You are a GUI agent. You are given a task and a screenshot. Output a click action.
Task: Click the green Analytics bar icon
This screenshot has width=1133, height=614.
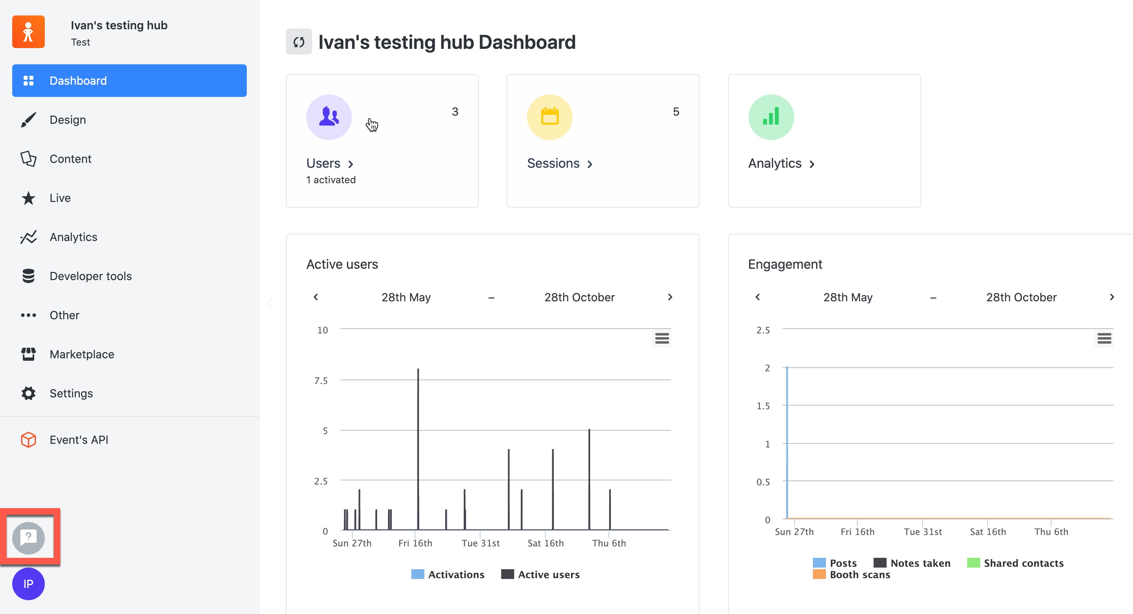pos(771,117)
